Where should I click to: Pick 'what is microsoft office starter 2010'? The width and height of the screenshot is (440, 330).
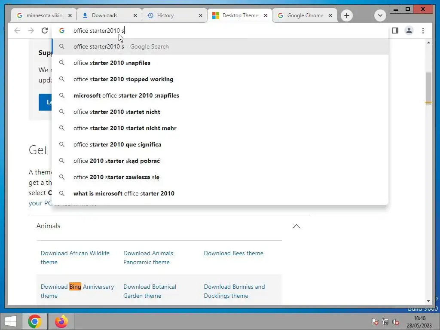(x=220, y=193)
